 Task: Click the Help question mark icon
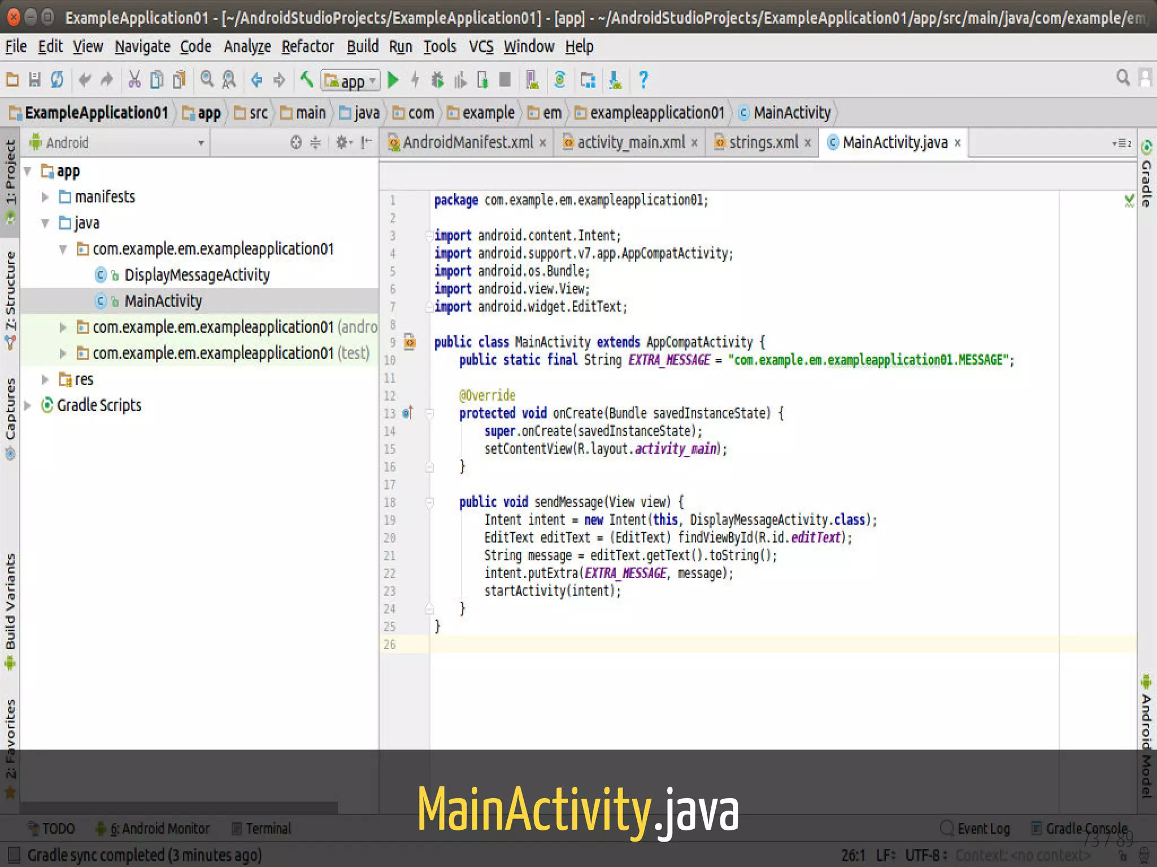643,80
